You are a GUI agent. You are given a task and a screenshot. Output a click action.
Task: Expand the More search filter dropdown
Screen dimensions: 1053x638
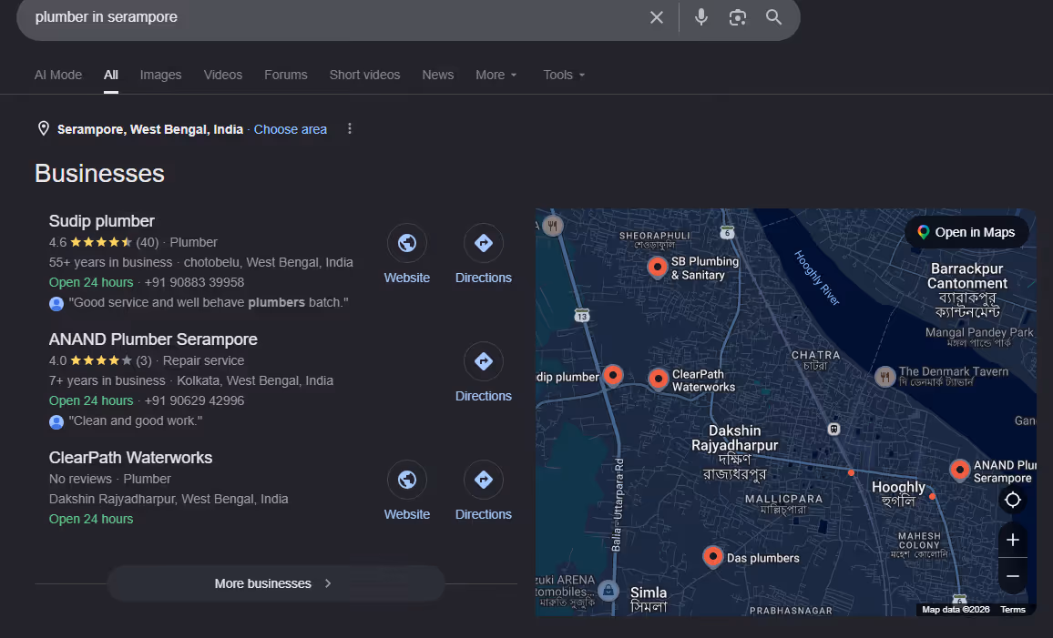point(496,76)
